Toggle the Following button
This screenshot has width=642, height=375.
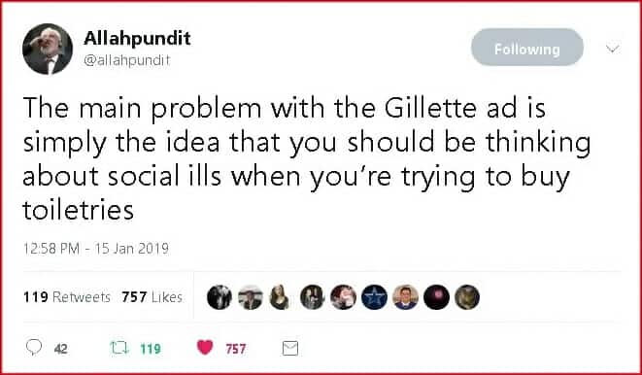point(527,48)
